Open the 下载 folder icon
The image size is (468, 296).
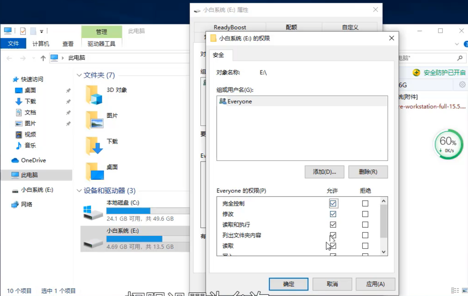[94, 146]
